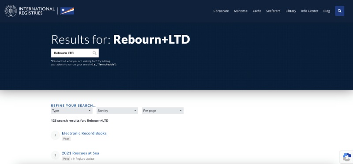
Task: Open the Corporate menu
Action: click(x=221, y=11)
